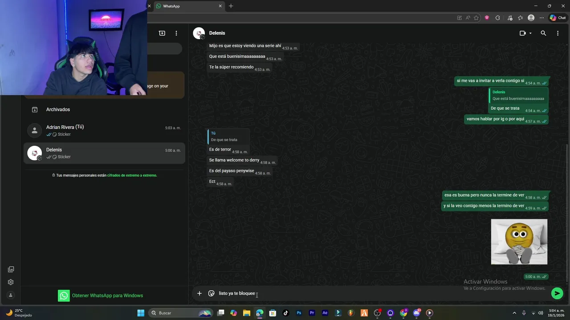
Task: Click quoted reply 'Que está buenisimaaaaaaaaa'
Action: 518,96
